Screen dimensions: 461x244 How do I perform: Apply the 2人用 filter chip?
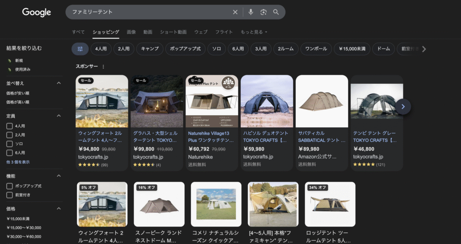(x=124, y=49)
